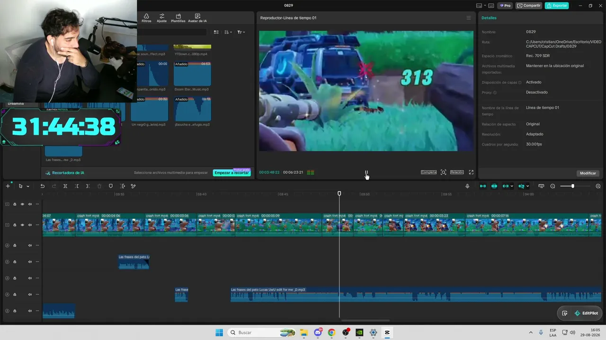Click Empezar a recortar

click(232, 173)
